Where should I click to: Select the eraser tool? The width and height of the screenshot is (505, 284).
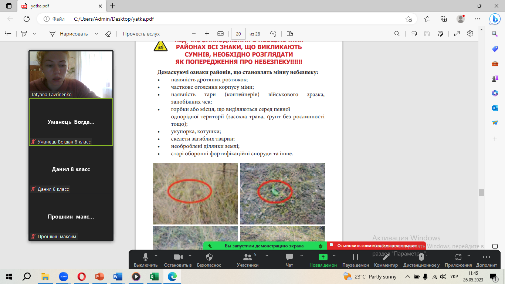(108, 34)
